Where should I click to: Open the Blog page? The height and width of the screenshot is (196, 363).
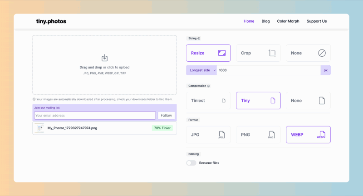[x=265, y=21]
